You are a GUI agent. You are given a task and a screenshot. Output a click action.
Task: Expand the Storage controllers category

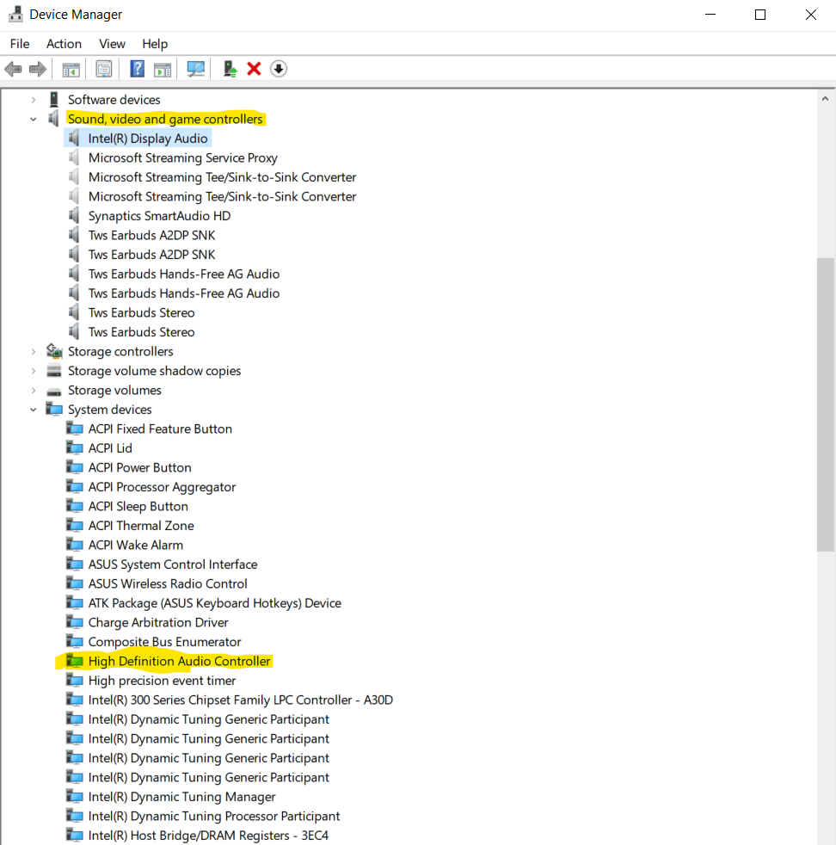tap(33, 351)
